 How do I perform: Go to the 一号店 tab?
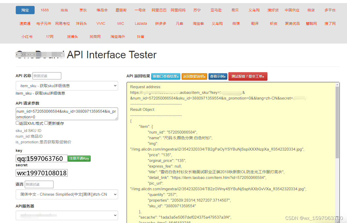140,10
